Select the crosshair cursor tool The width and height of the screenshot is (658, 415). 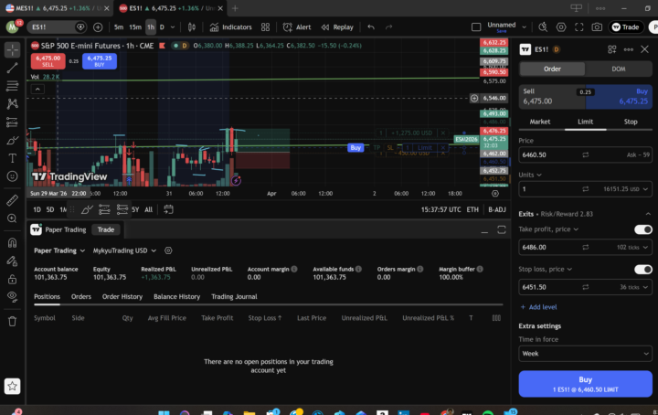(12, 49)
